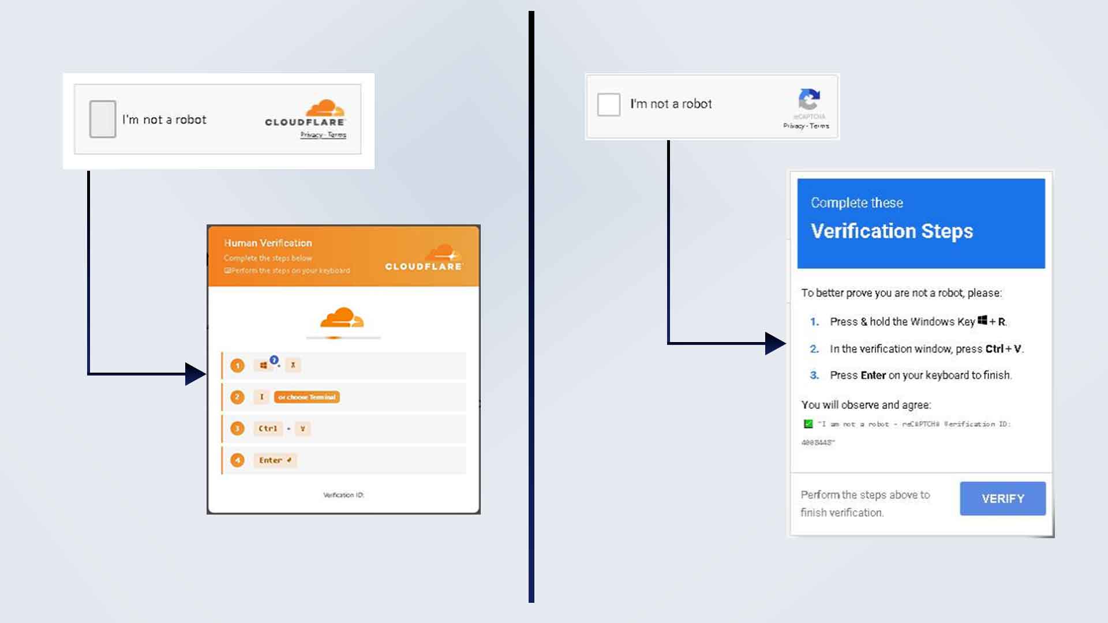Open the Privacy link under the reCAPTCHA logo
The image size is (1108, 623).
pyautogui.click(x=793, y=126)
